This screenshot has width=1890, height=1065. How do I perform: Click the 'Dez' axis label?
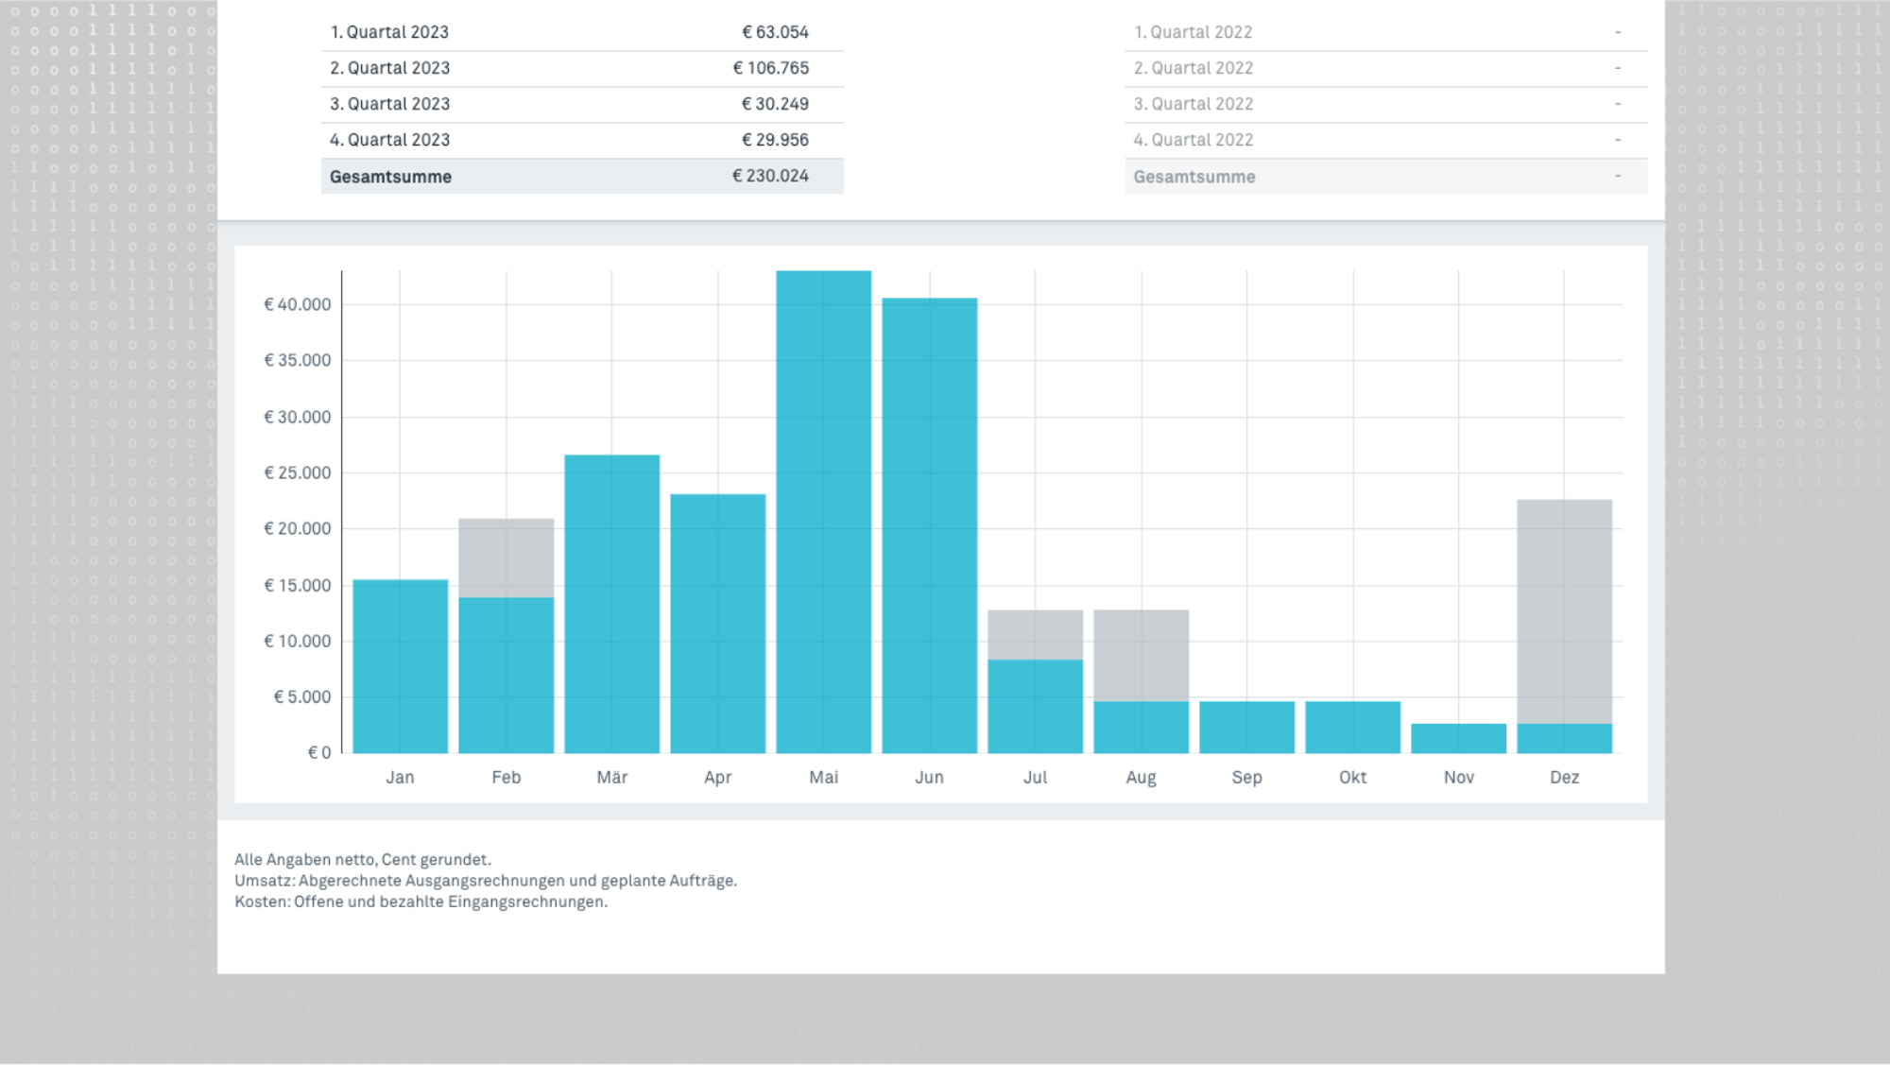pos(1565,778)
